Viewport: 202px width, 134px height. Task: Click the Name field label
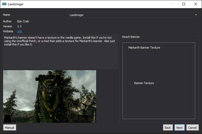point(7,15)
